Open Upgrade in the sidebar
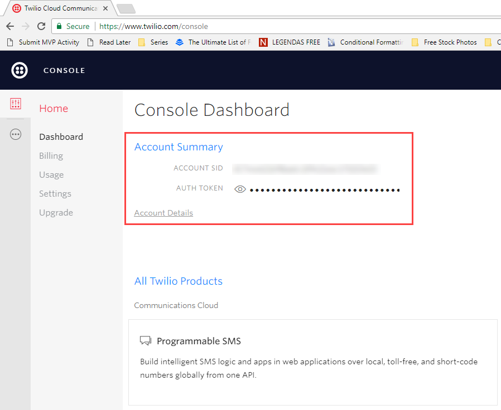The height and width of the screenshot is (410, 501). tap(56, 213)
